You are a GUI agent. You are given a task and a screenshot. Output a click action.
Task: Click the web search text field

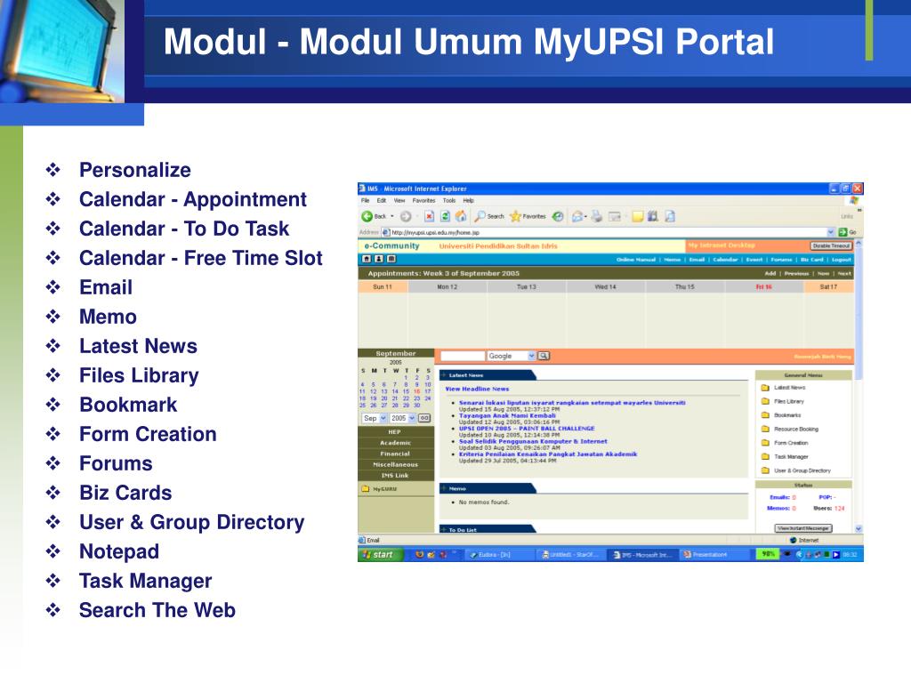(463, 356)
